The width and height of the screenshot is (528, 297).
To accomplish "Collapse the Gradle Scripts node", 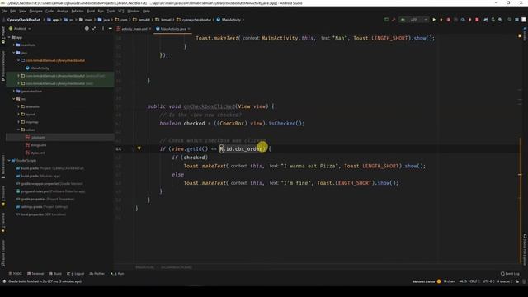I will 9,161.
